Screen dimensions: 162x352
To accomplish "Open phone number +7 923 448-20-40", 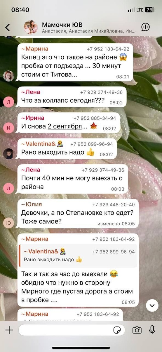I will tap(114, 204).
